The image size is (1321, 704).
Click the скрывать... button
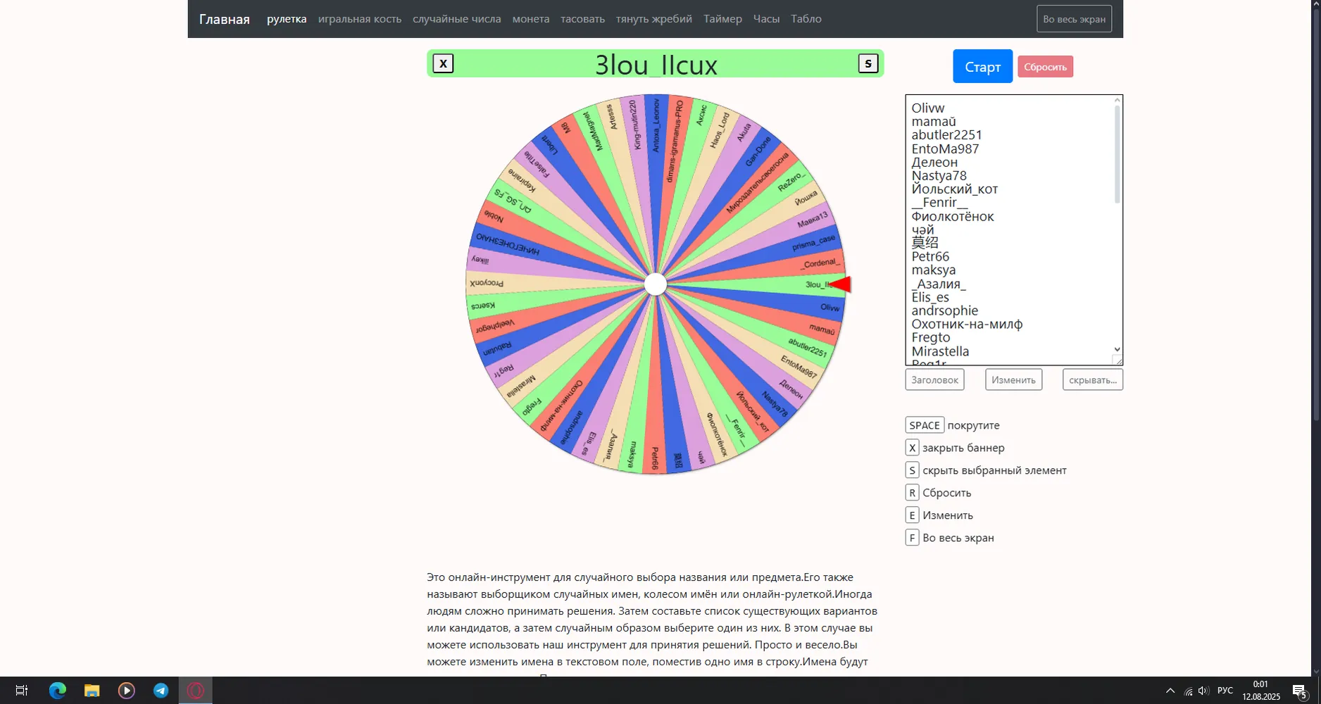coord(1093,379)
